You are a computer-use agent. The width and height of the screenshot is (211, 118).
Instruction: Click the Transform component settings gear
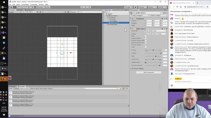pos(166,19)
